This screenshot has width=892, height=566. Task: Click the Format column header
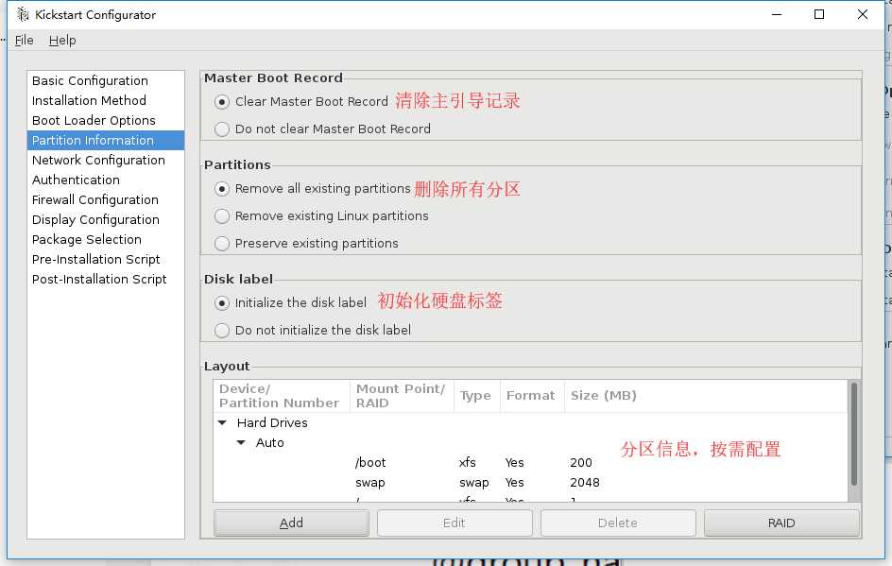tap(532, 396)
